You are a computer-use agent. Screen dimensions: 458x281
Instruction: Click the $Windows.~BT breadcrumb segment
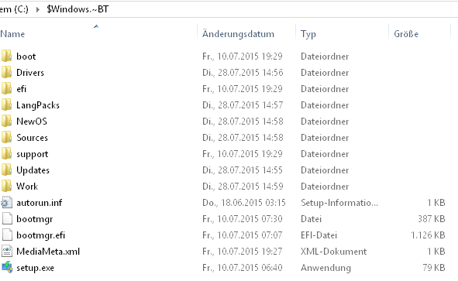click(77, 9)
